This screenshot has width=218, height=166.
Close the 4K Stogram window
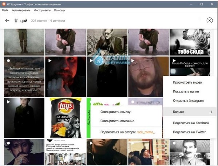pyautogui.click(x=212, y=4)
